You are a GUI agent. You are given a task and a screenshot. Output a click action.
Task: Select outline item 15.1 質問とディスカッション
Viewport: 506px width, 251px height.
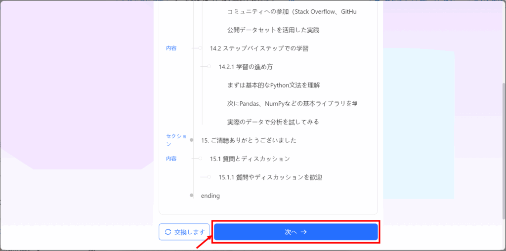coord(250,159)
